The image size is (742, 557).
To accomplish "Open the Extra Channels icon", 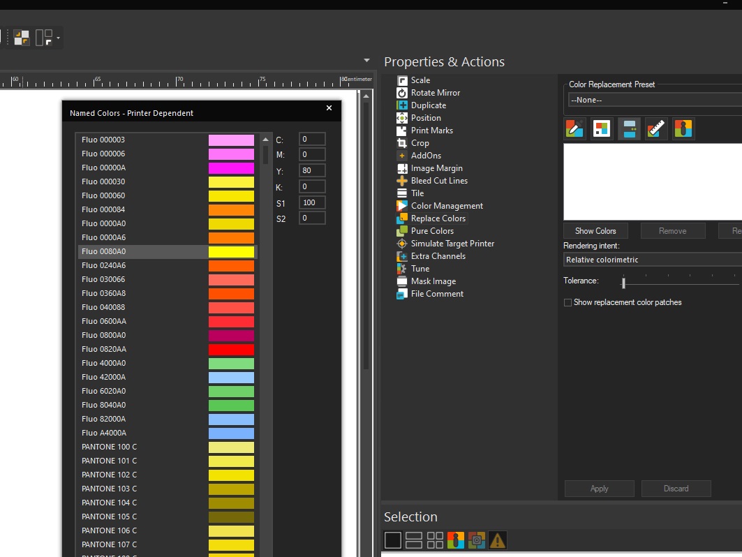I will tap(402, 256).
